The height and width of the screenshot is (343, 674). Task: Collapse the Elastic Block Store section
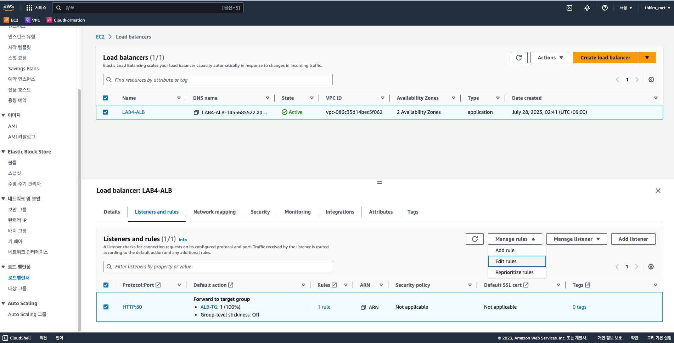[x=3, y=152]
